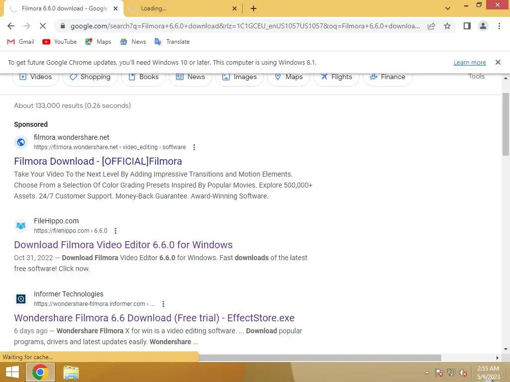Close the Loading tab
510x382 pixels.
pos(235,8)
